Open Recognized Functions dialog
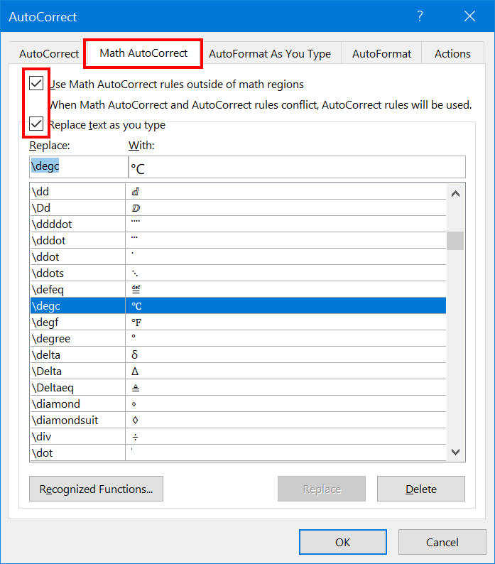Screen dimensions: 495x564 [x=96, y=489]
